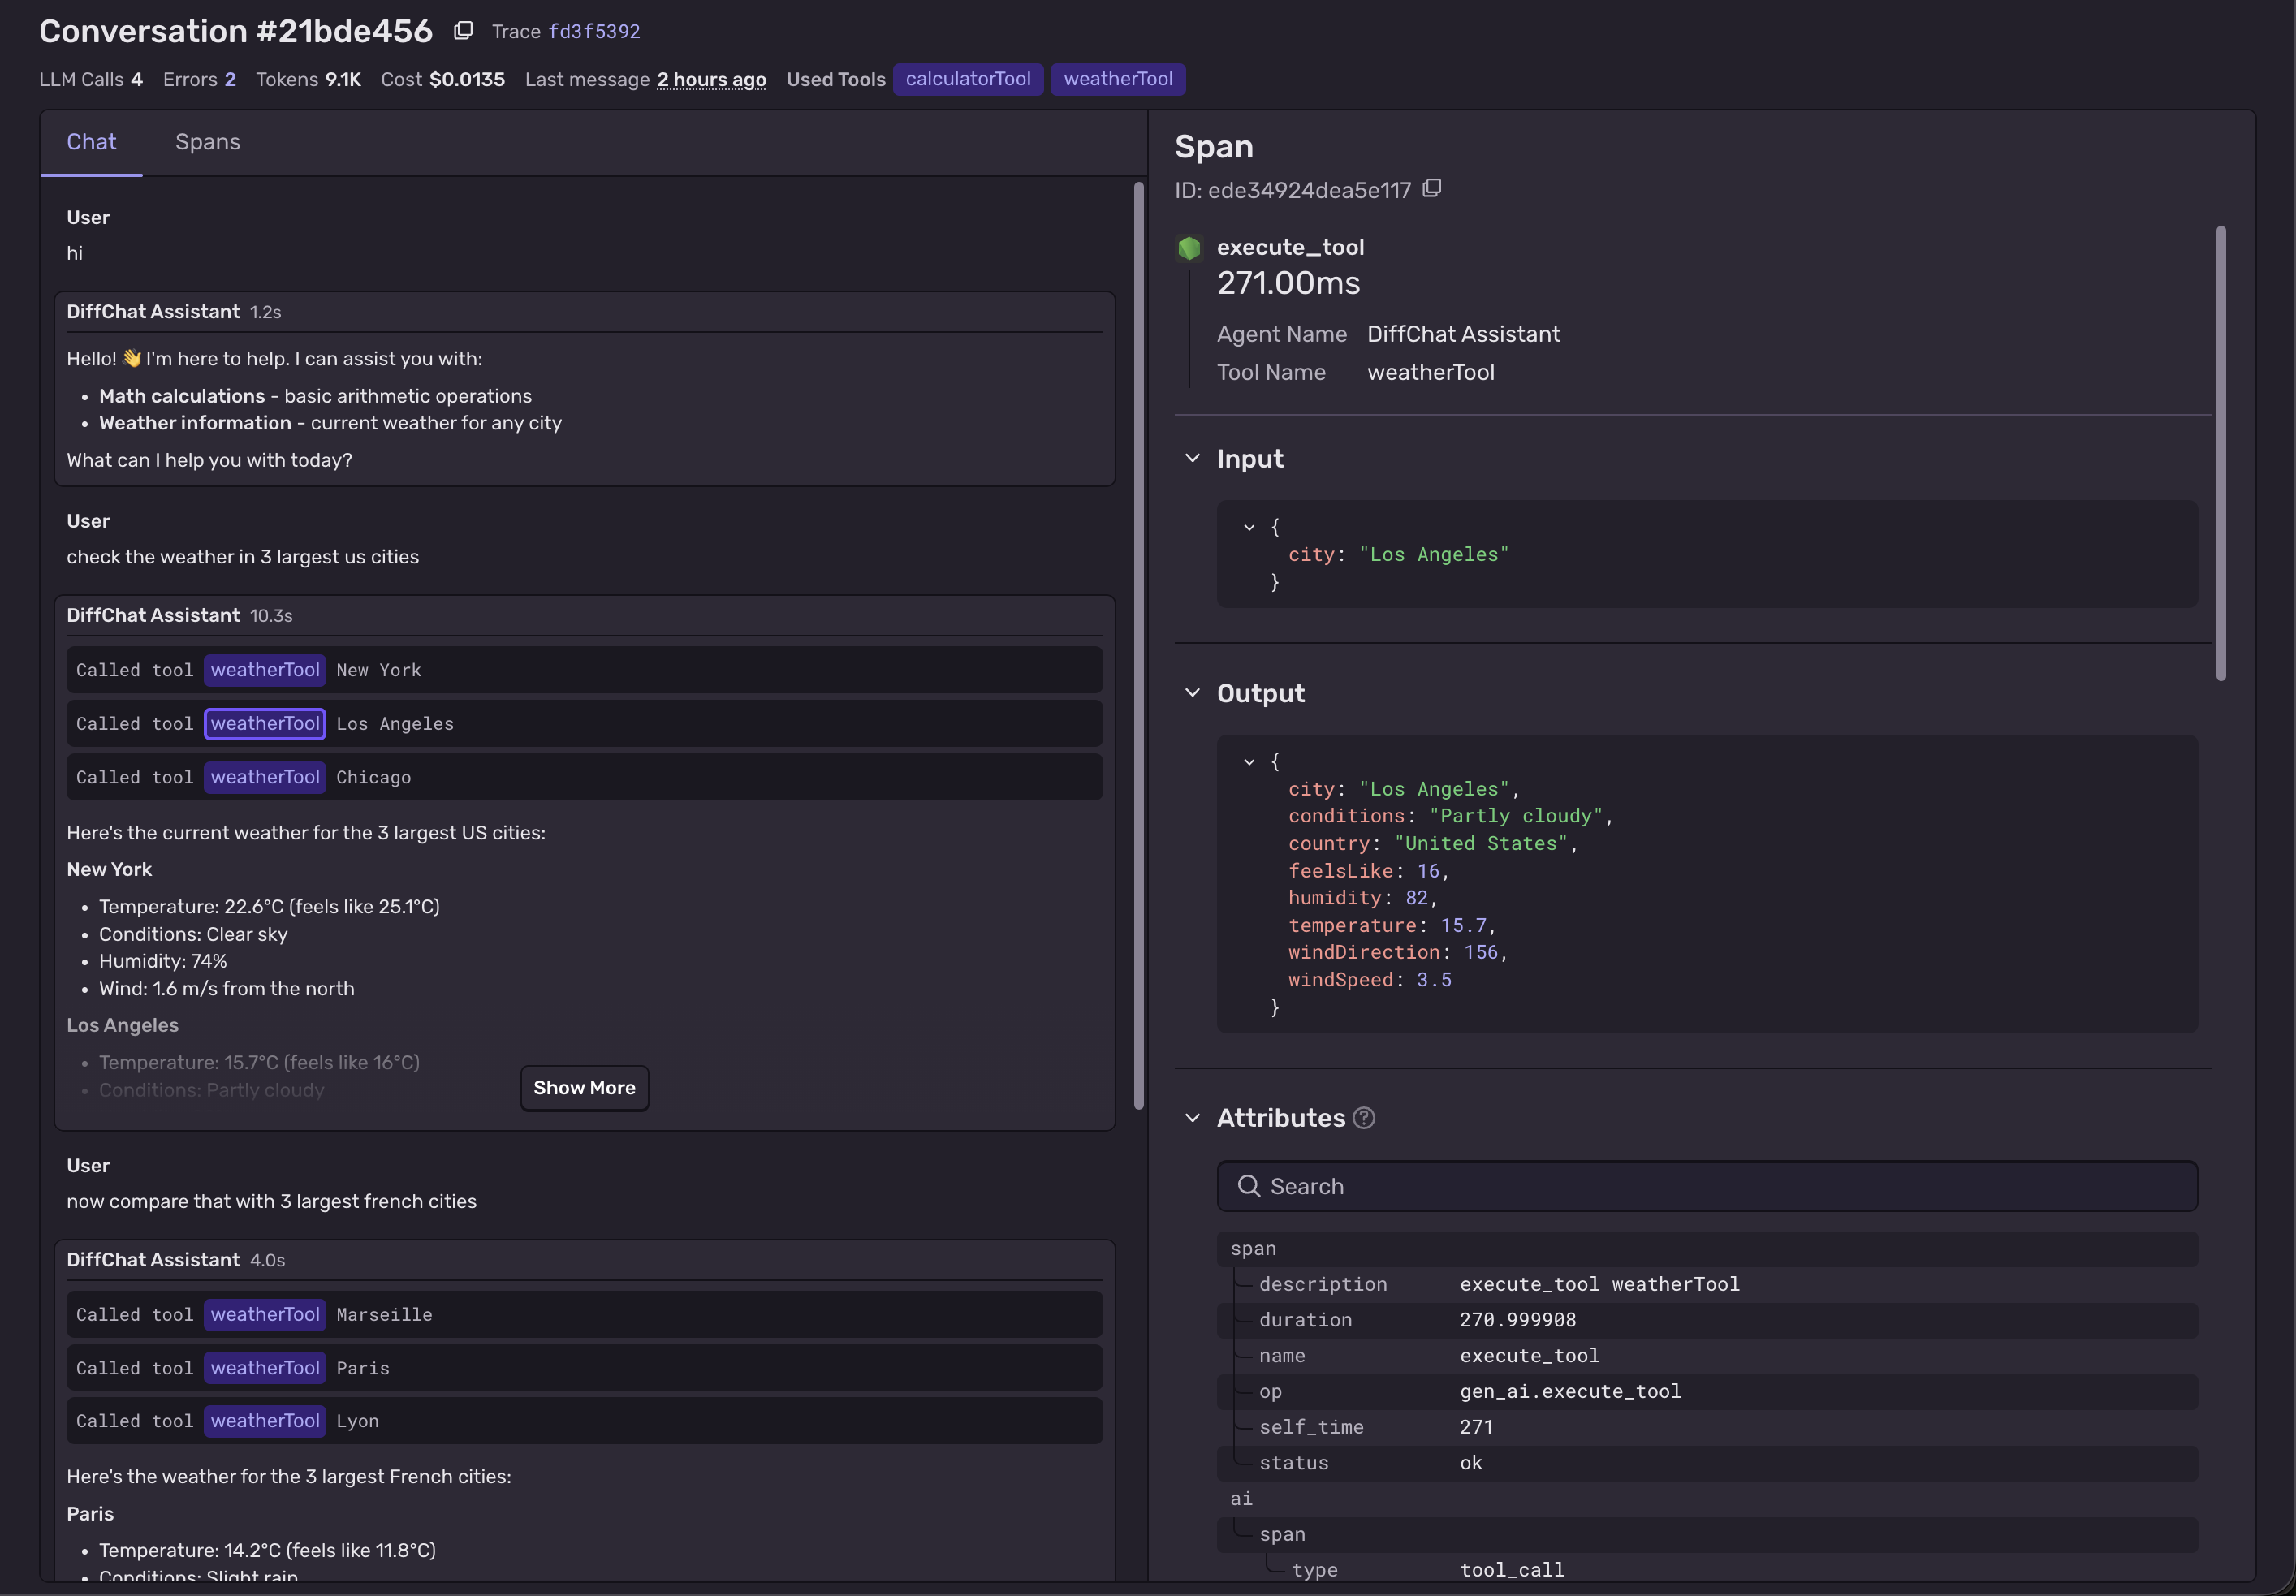Click the Output windDirection value 156
The image size is (2296, 1596).
tap(1480, 952)
